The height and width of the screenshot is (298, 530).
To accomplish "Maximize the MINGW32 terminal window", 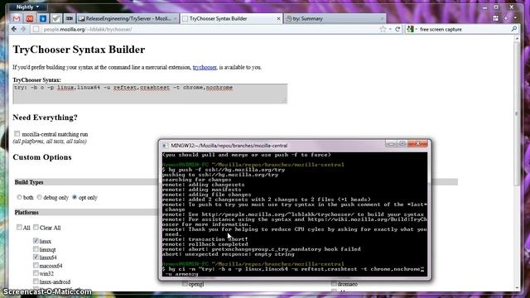I will tap(402, 144).
